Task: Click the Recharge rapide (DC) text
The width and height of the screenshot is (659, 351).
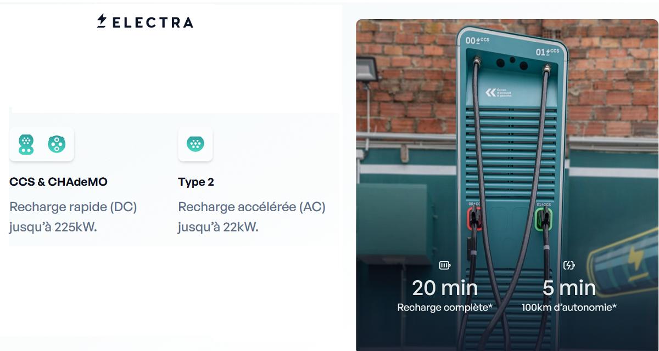Action: 73,207
